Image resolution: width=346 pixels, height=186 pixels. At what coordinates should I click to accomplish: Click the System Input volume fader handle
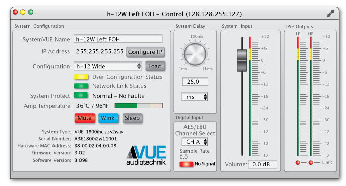(x=242, y=60)
